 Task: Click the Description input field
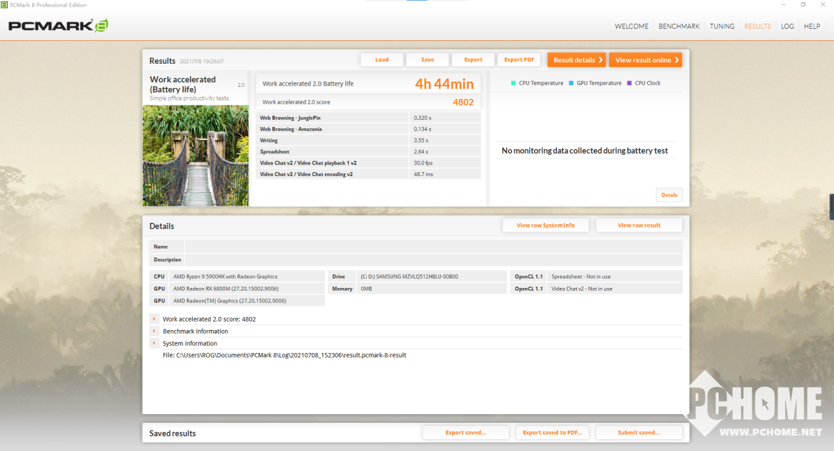pos(433,260)
